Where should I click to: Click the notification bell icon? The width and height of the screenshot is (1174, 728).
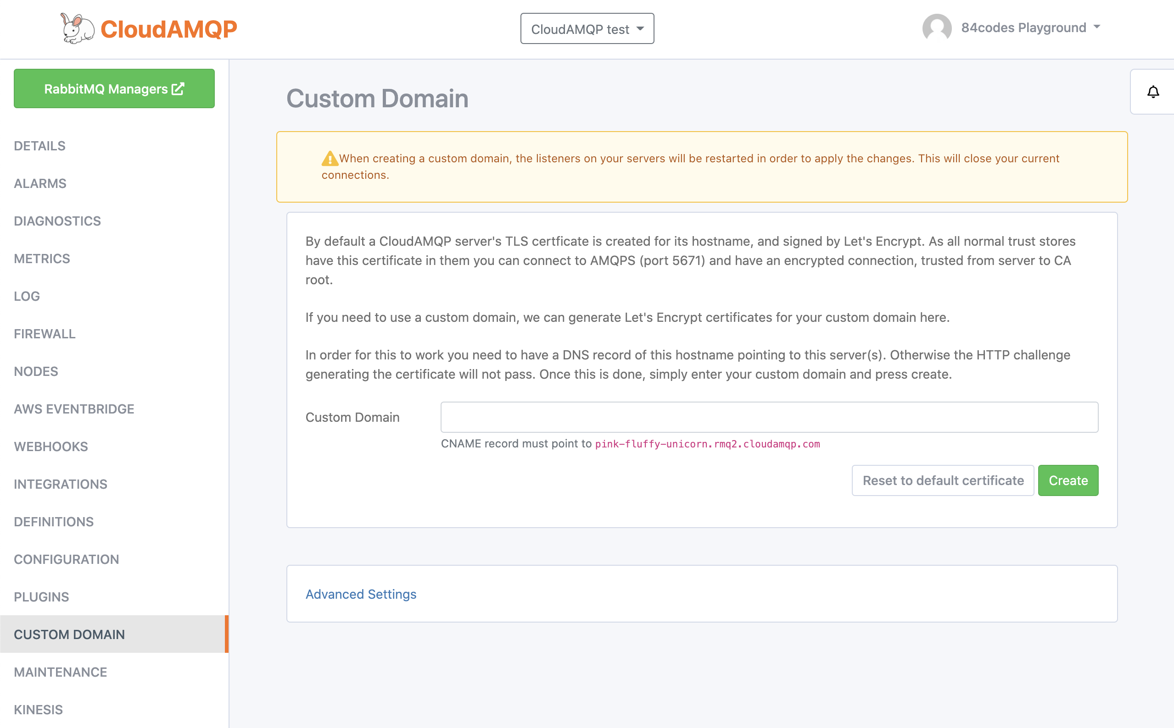(1154, 92)
